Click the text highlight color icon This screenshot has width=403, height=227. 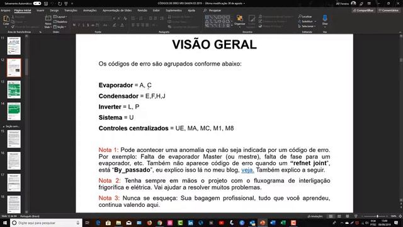tap(115, 25)
